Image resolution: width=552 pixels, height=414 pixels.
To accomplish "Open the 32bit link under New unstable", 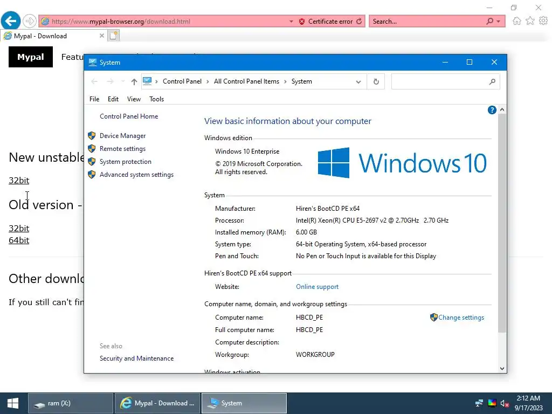I will pos(19,180).
